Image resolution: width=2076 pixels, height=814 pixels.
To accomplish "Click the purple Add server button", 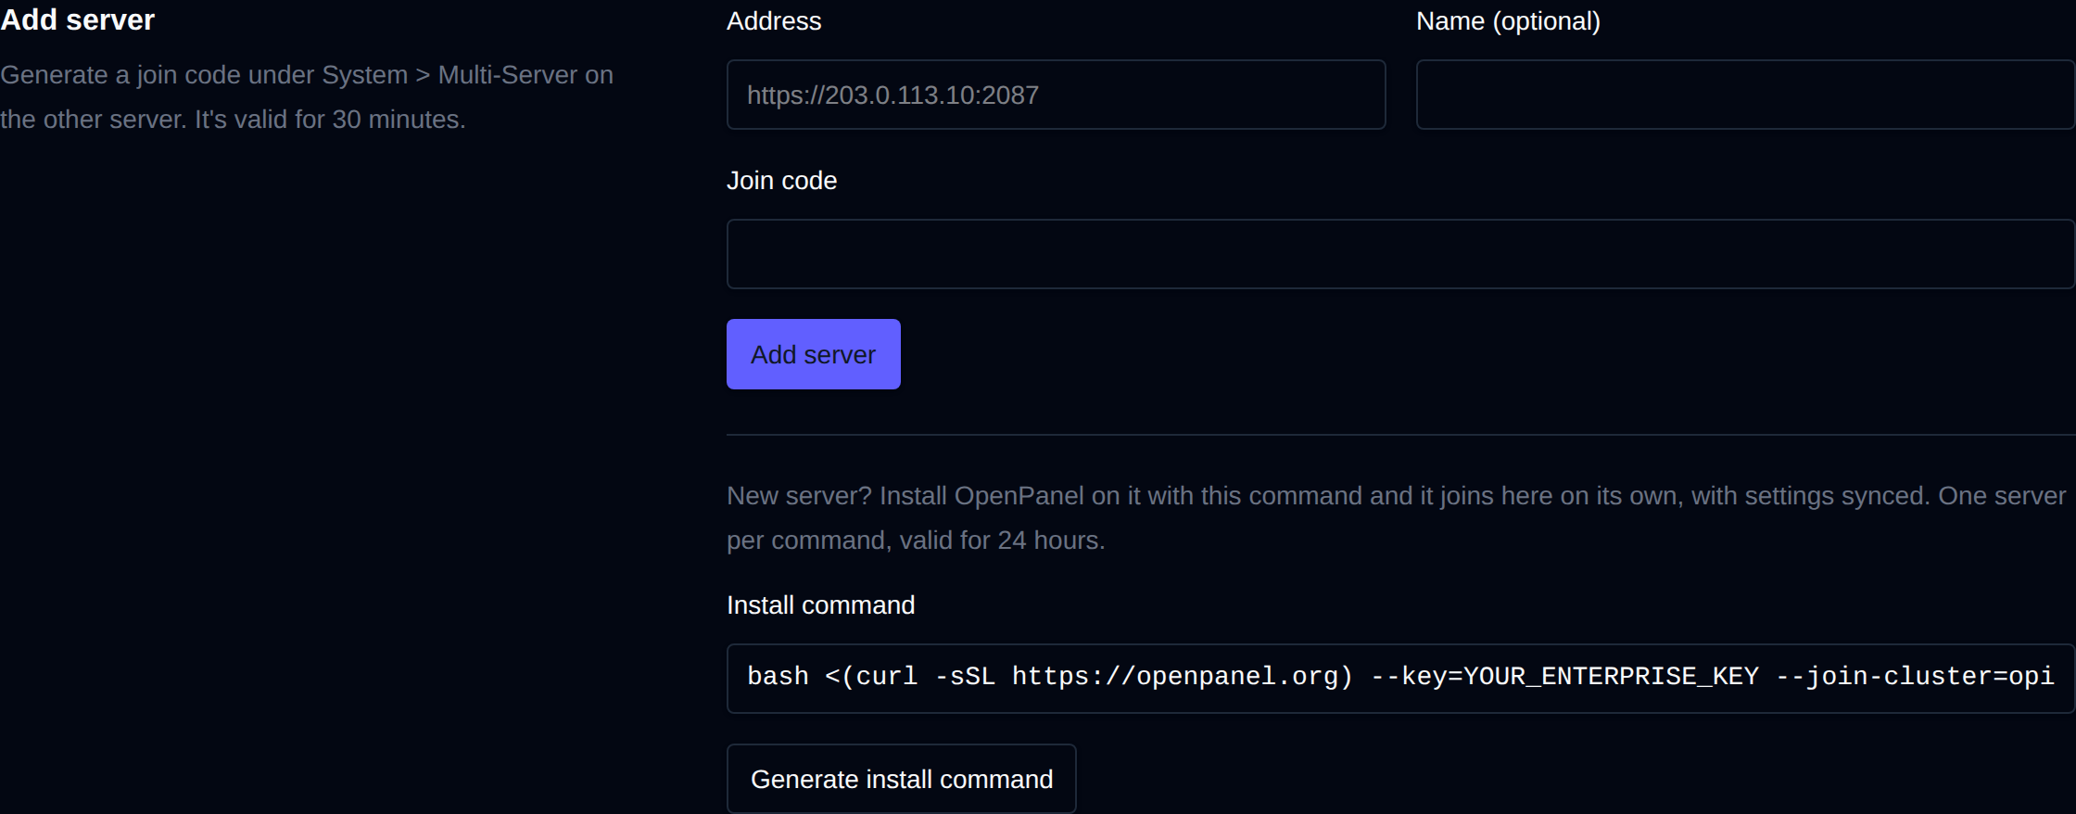I will click(813, 354).
